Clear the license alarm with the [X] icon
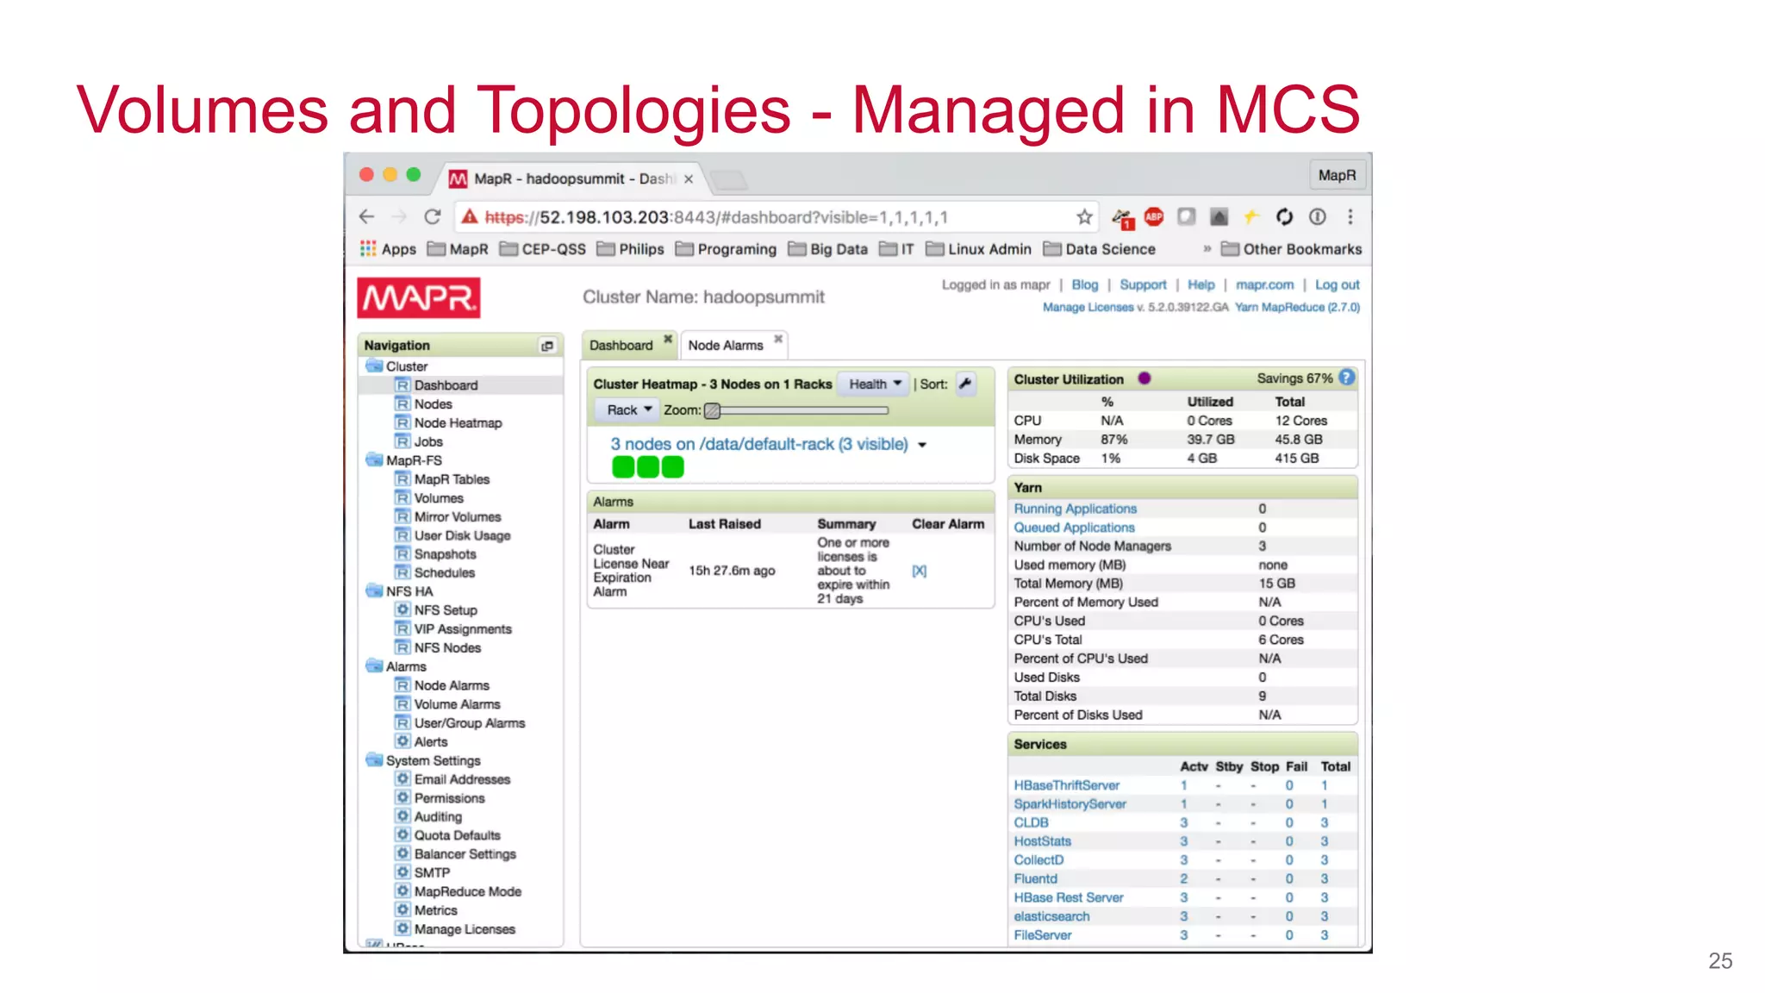Screen dimensions: 1765x993 pos(920,571)
